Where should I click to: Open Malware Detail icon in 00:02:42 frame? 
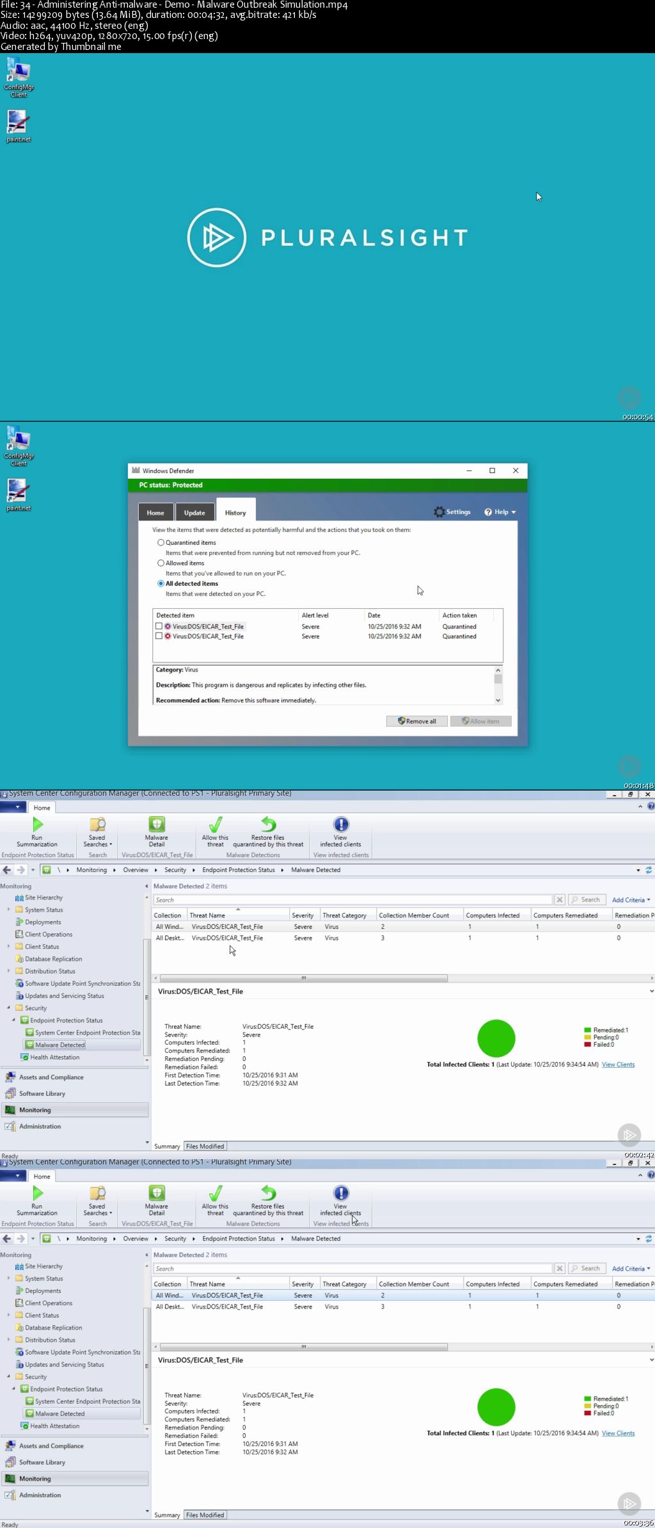coord(157,824)
